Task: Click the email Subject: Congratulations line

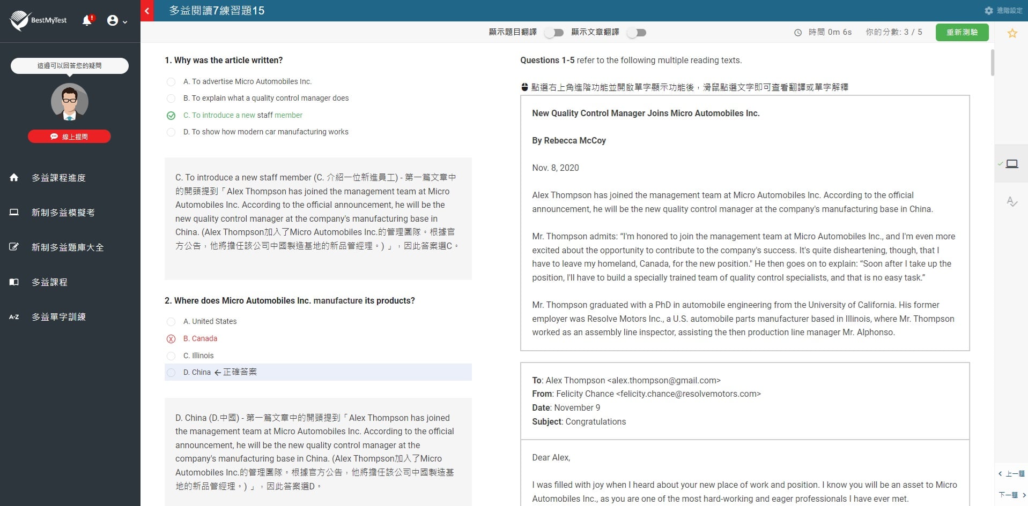Action: (579, 421)
